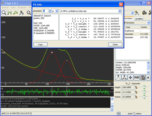The height and width of the screenshot is (116, 152).
Task: Click the down arrow of the output log scrollbar
Action: (112, 106)
